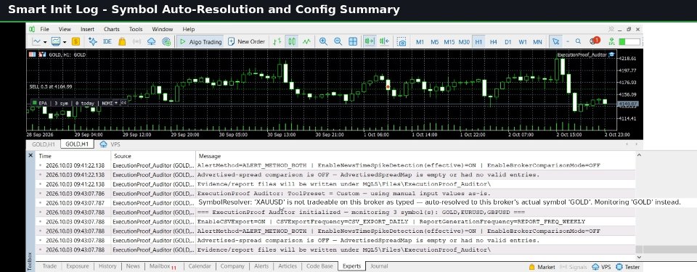The height and width of the screenshot is (272, 697).
Task: Open notifications icon with red badge
Action: [x=595, y=41]
